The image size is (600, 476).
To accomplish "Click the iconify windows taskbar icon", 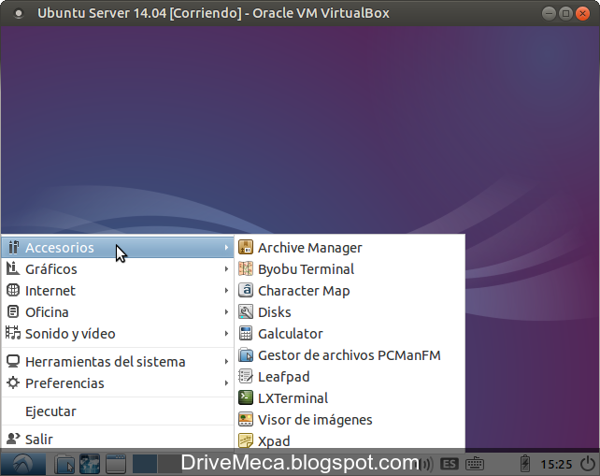I will [x=116, y=464].
